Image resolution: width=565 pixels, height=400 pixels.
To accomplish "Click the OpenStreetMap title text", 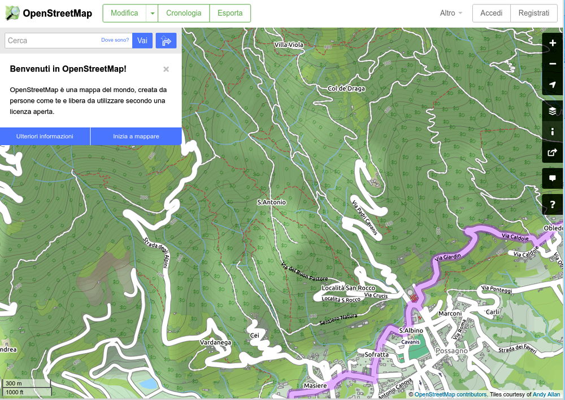I will pos(57,14).
